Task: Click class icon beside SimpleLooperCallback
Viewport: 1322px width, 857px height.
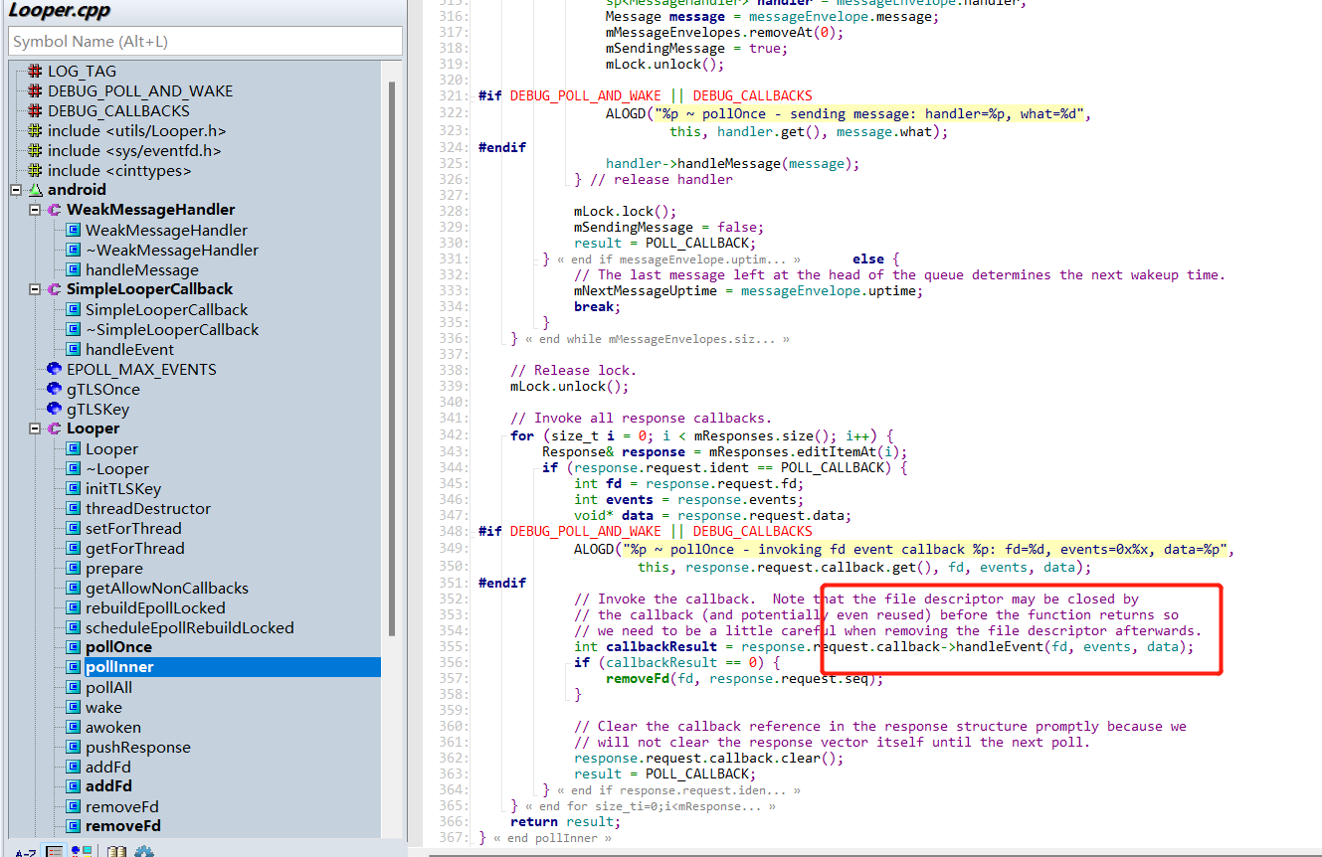Action: tap(54, 289)
